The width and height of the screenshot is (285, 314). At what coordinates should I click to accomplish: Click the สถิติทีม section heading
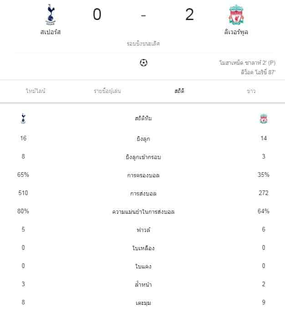click(143, 118)
